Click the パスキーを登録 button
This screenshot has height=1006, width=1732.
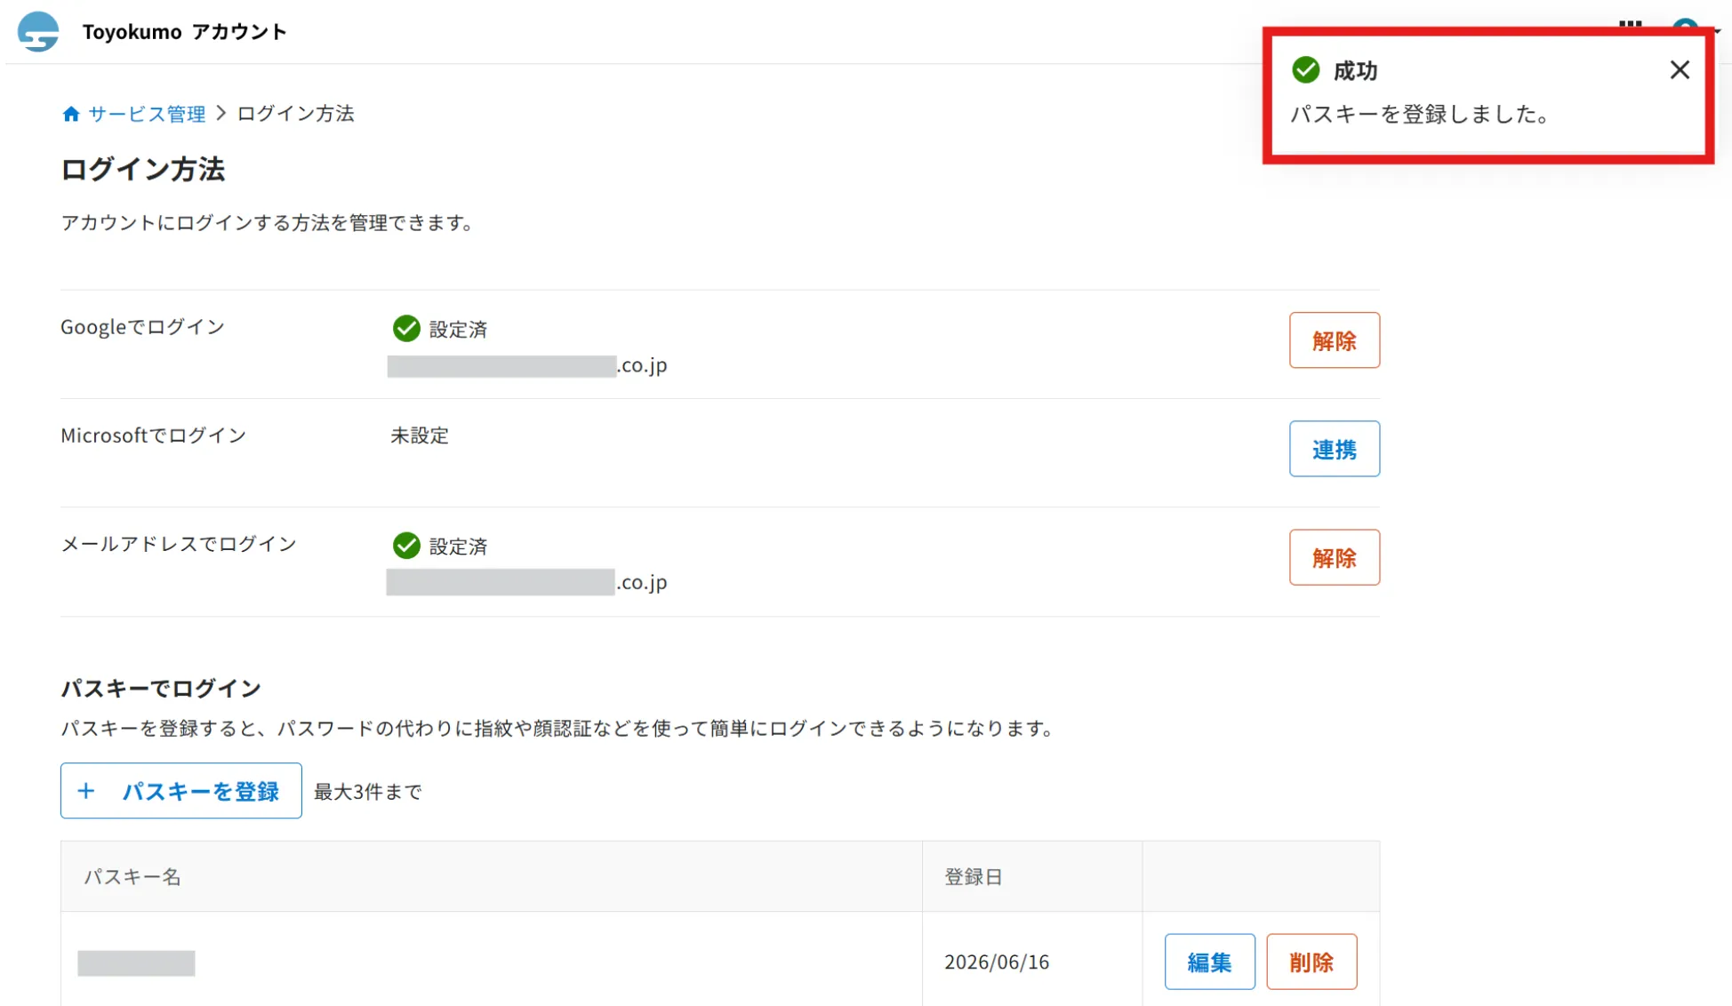coord(181,791)
